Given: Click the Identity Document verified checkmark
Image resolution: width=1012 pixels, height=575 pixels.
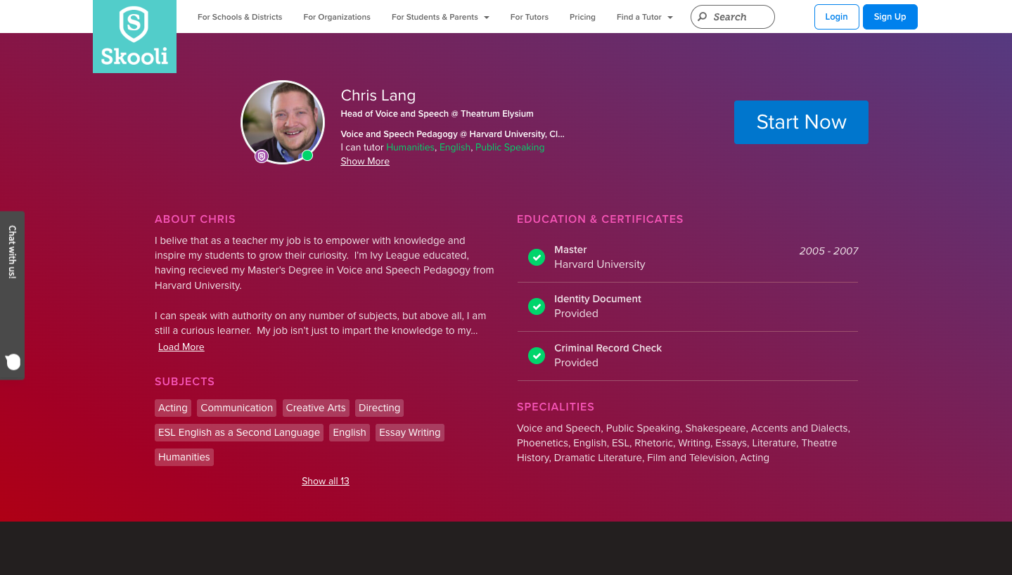Looking at the screenshot, I should (x=537, y=306).
